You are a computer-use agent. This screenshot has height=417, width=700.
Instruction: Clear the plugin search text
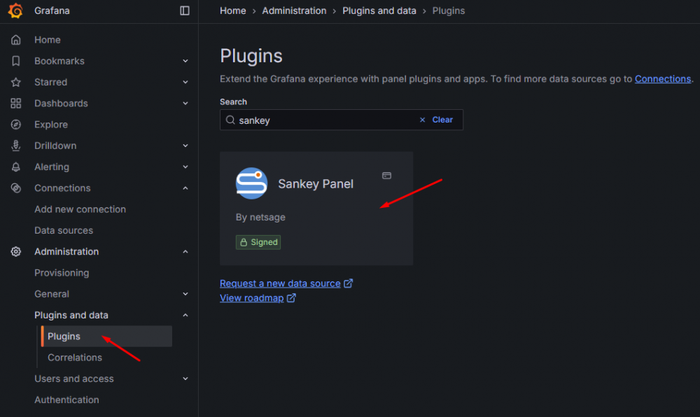click(436, 120)
